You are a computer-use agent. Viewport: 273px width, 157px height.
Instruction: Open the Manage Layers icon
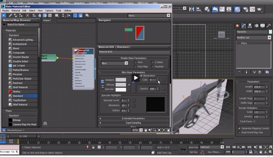[207, 9]
